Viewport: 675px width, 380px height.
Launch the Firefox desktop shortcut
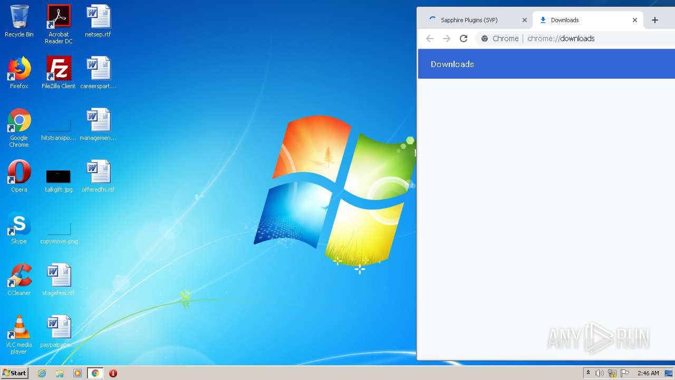tap(19, 73)
